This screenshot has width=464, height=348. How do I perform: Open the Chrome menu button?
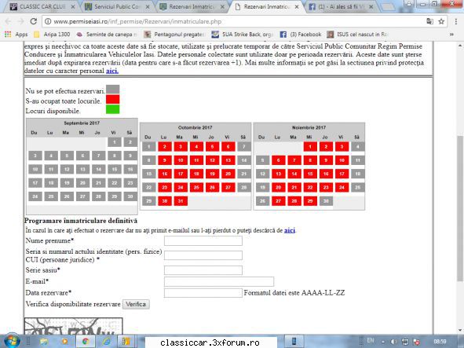pos(456,21)
